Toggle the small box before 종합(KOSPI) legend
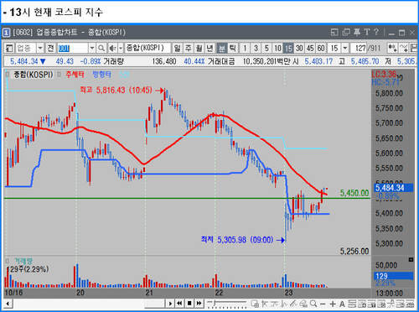This screenshot has height=312, width=419. click(8, 75)
